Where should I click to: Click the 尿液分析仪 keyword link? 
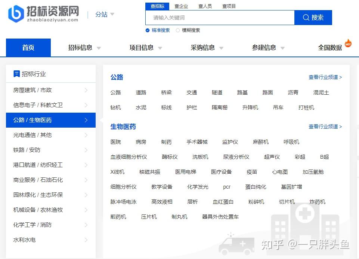tap(236, 157)
